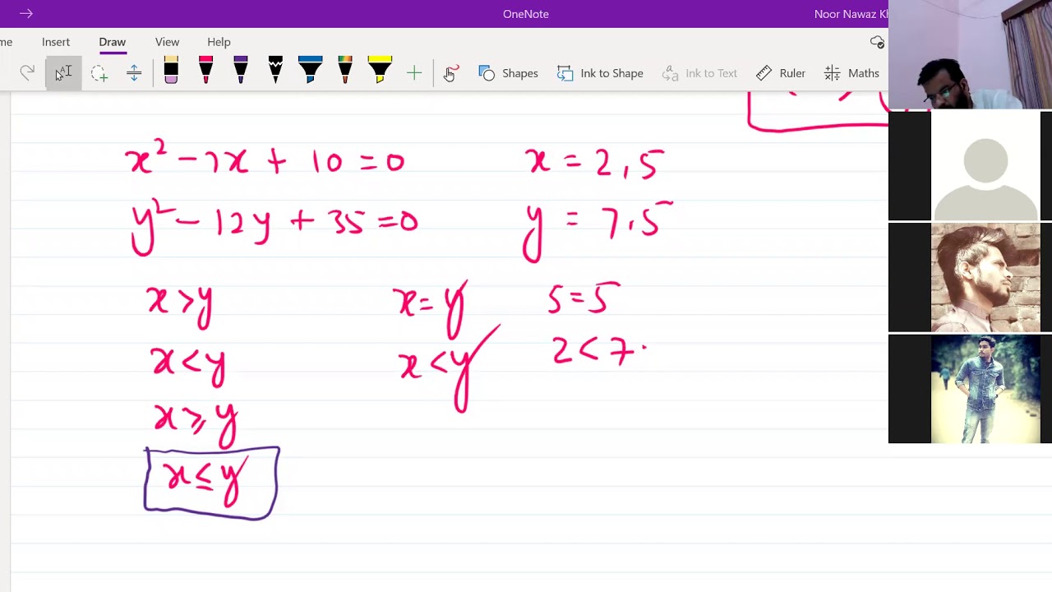1052x592 pixels.
Task: Select the yellow highlighter
Action: (x=380, y=72)
